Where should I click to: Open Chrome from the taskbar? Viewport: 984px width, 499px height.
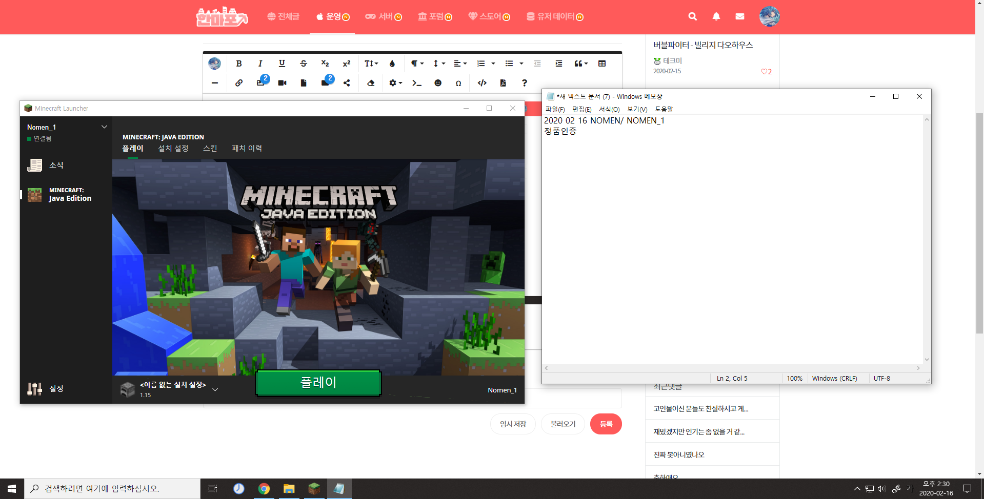pyautogui.click(x=264, y=489)
